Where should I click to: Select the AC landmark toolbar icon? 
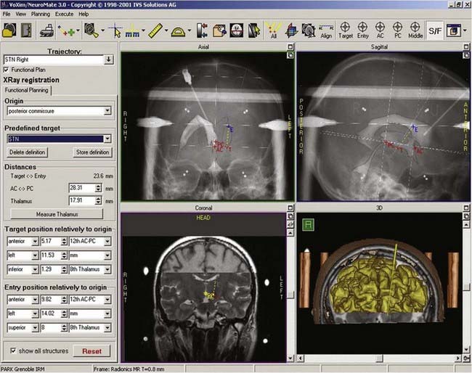point(380,30)
